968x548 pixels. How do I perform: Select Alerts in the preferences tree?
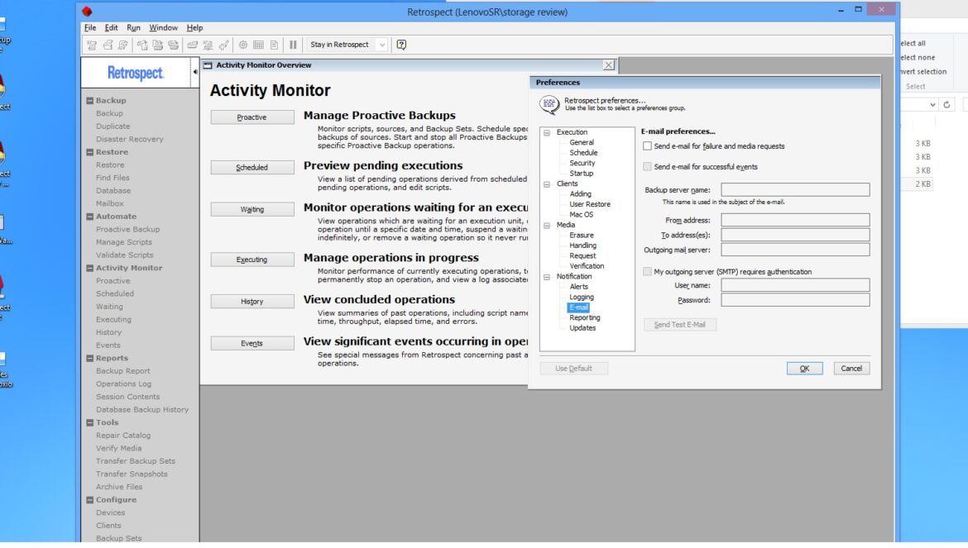click(578, 287)
